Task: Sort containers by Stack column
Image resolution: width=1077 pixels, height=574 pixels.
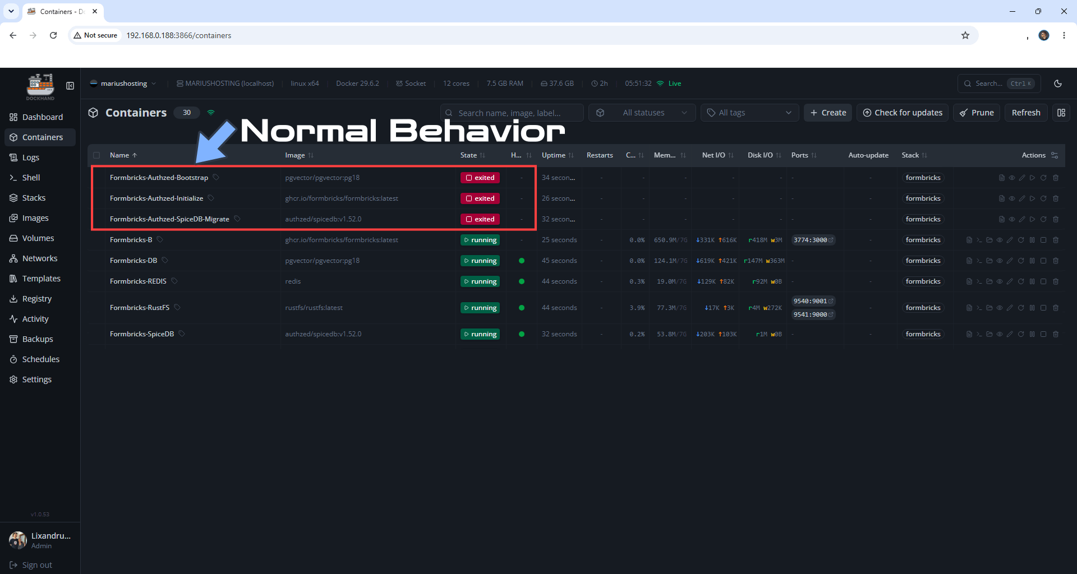Action: click(x=914, y=155)
